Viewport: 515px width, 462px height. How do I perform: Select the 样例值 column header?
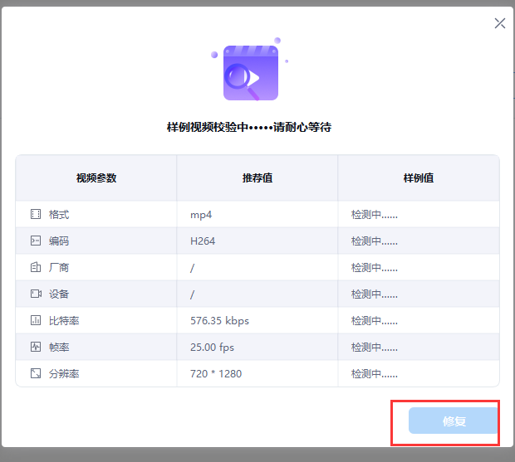(419, 178)
